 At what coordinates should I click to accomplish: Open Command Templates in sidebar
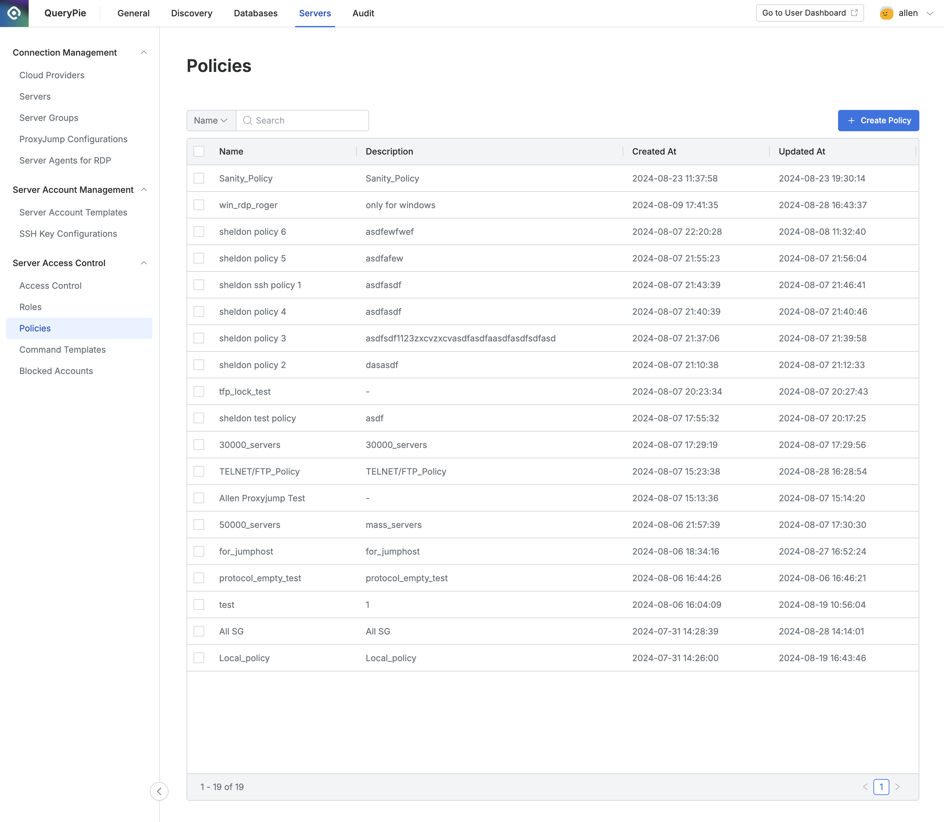62,349
